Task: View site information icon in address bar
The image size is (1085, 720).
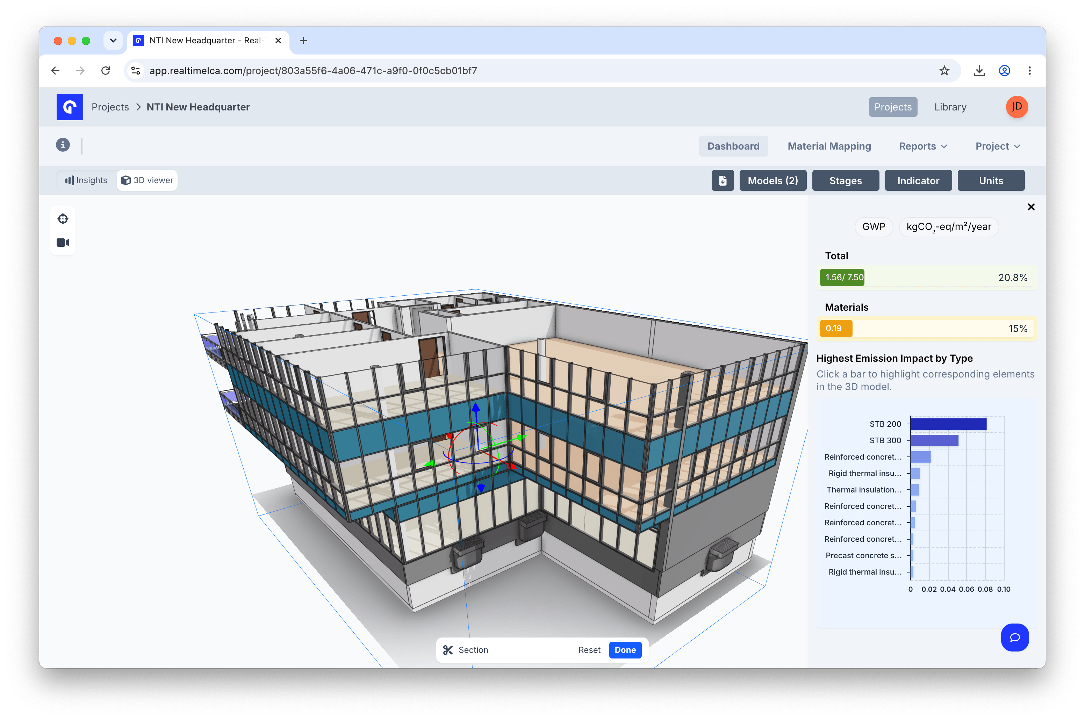Action: (136, 71)
